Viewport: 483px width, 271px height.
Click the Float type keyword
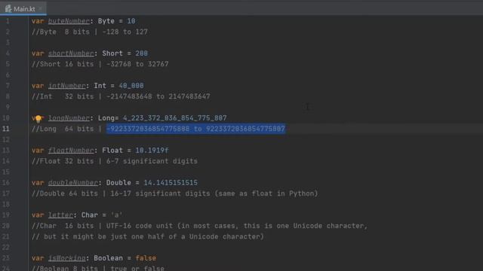tap(112, 151)
